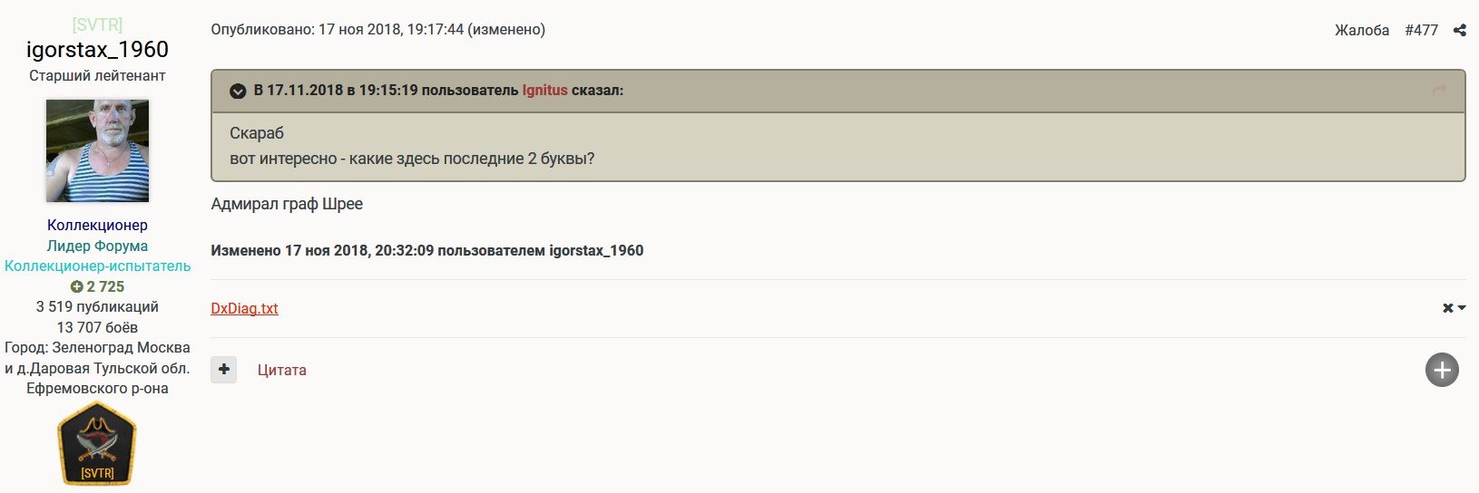
Task: Click the Коллекционер group label
Action: (x=97, y=225)
